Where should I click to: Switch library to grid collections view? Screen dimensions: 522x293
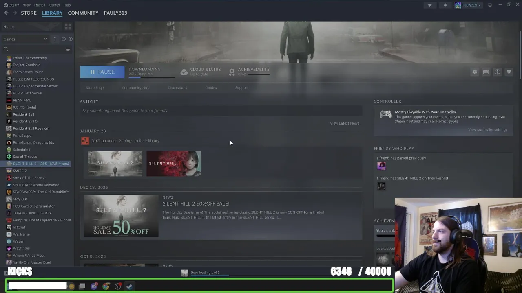tap(68, 26)
